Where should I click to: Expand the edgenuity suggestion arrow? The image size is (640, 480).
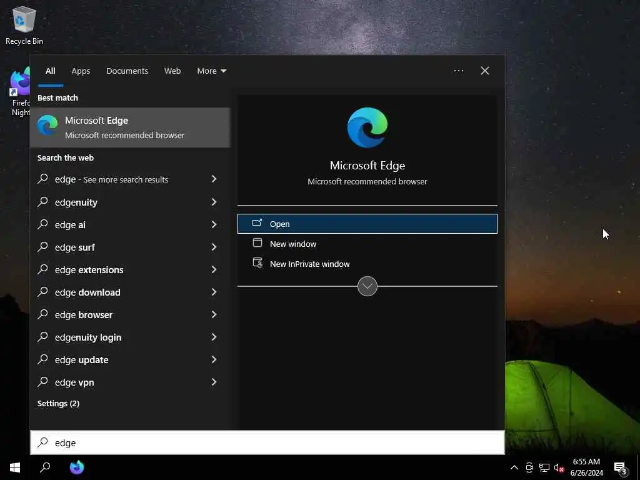[x=214, y=202]
